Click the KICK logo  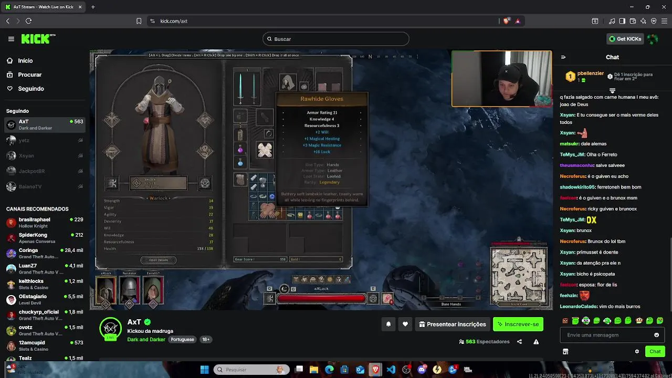click(38, 39)
